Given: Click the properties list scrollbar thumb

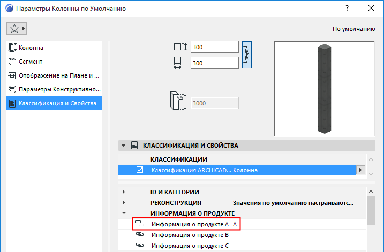Looking at the screenshot, I should coord(371,210).
